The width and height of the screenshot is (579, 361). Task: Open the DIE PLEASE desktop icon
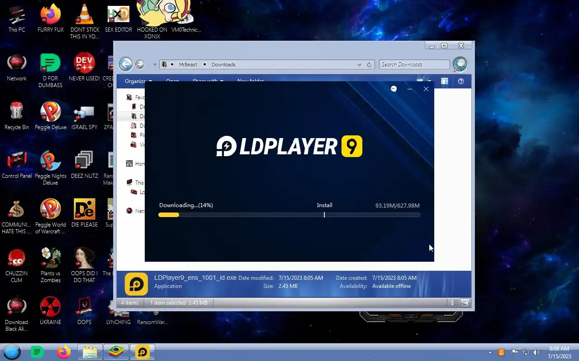tap(85, 213)
